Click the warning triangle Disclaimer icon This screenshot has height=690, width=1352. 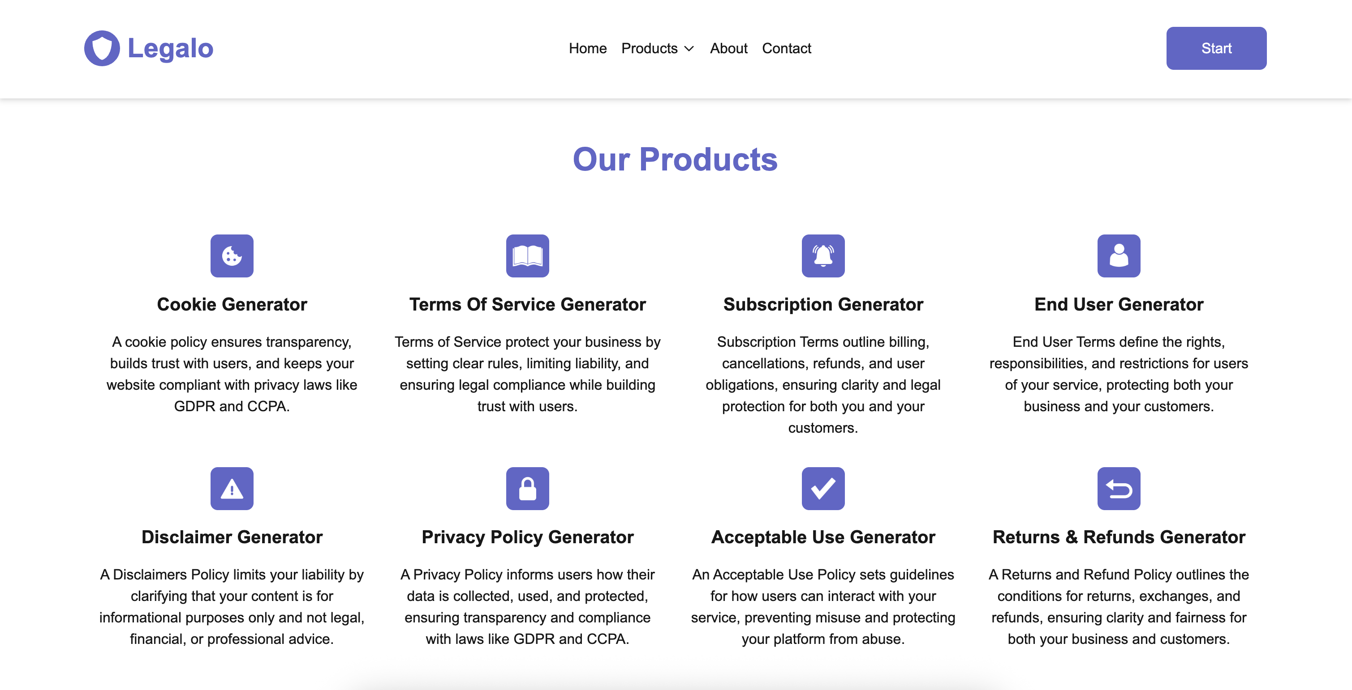coord(232,489)
